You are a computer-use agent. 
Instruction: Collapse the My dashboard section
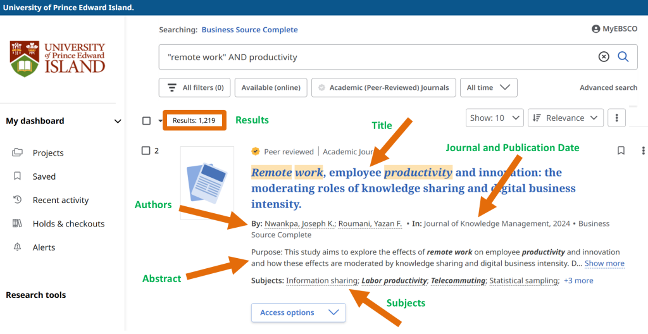pos(118,121)
